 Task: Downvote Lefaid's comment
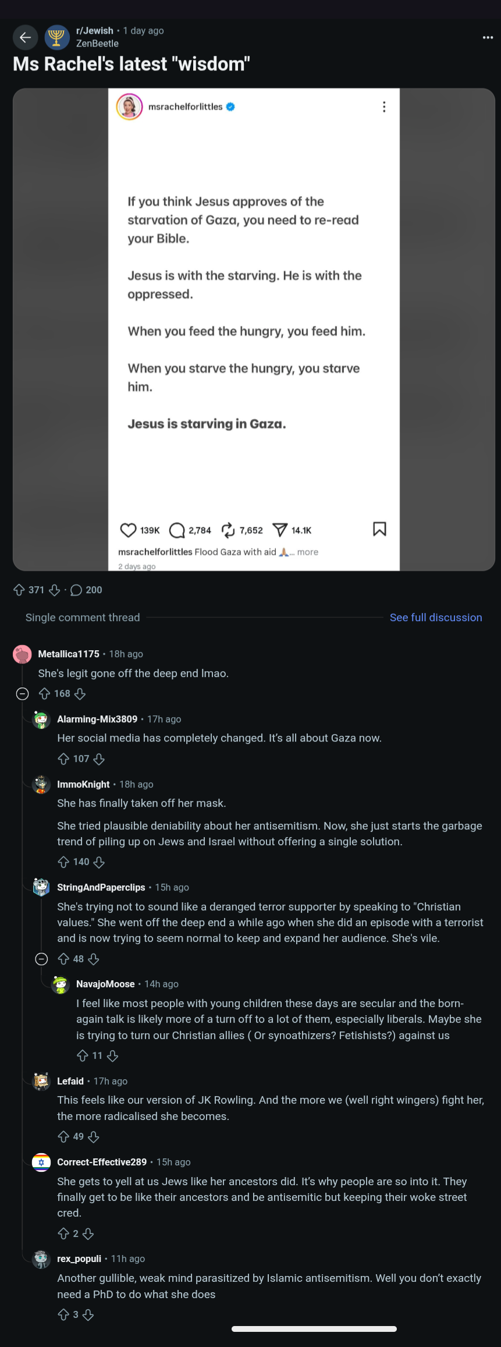[x=93, y=1136]
